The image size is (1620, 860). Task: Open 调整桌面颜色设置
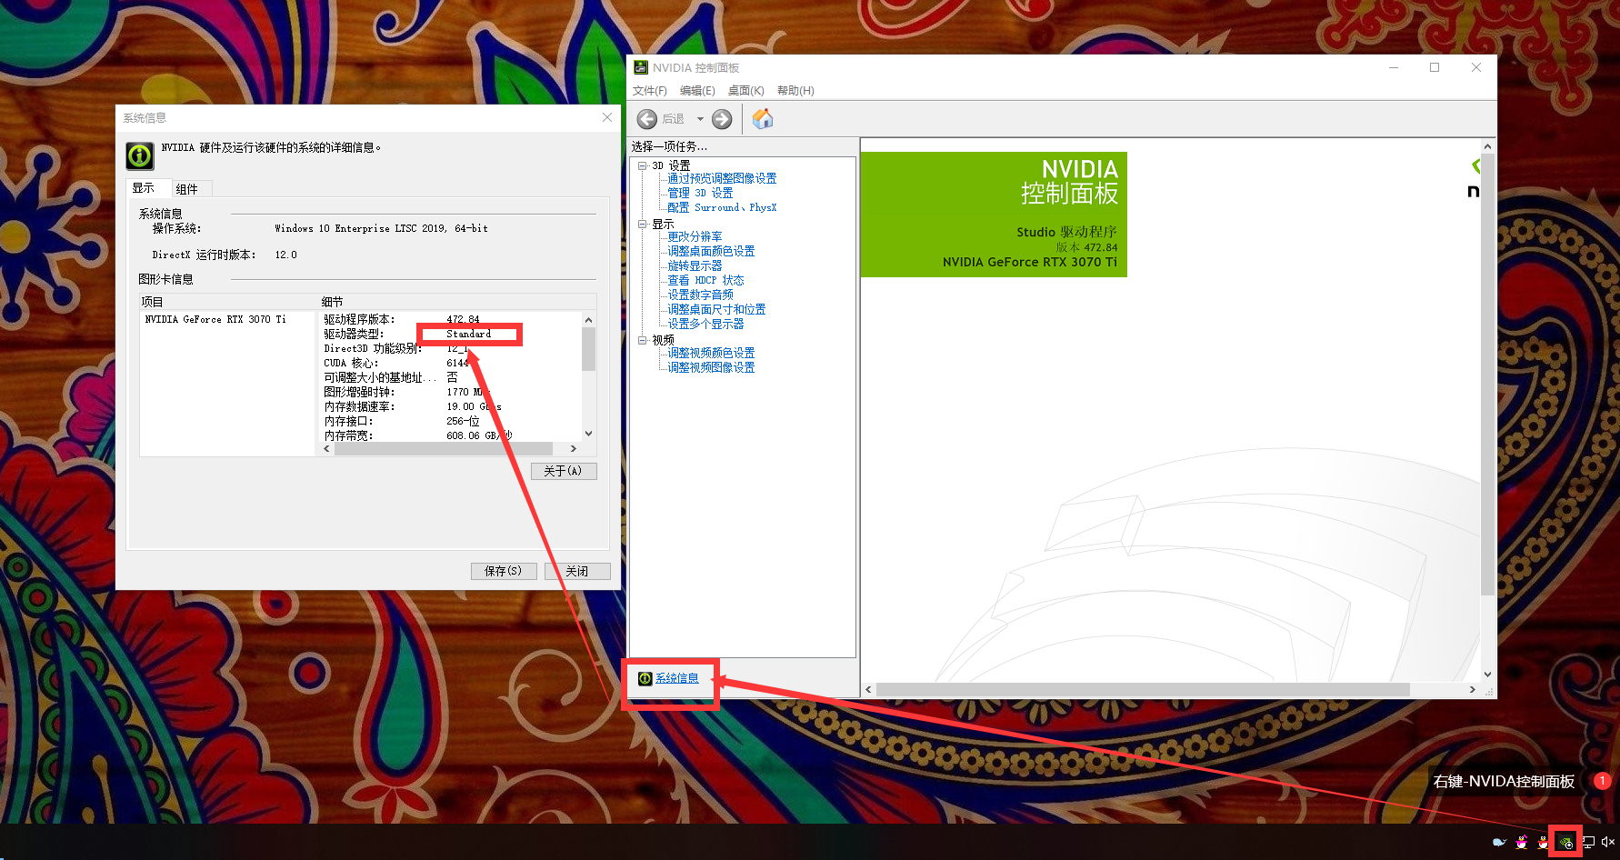[x=711, y=251]
